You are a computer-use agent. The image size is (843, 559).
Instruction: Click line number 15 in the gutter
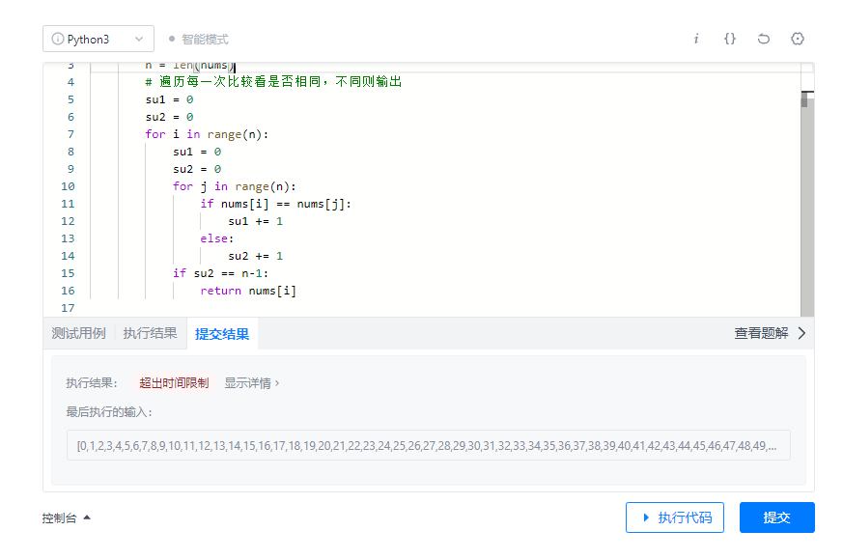click(68, 273)
